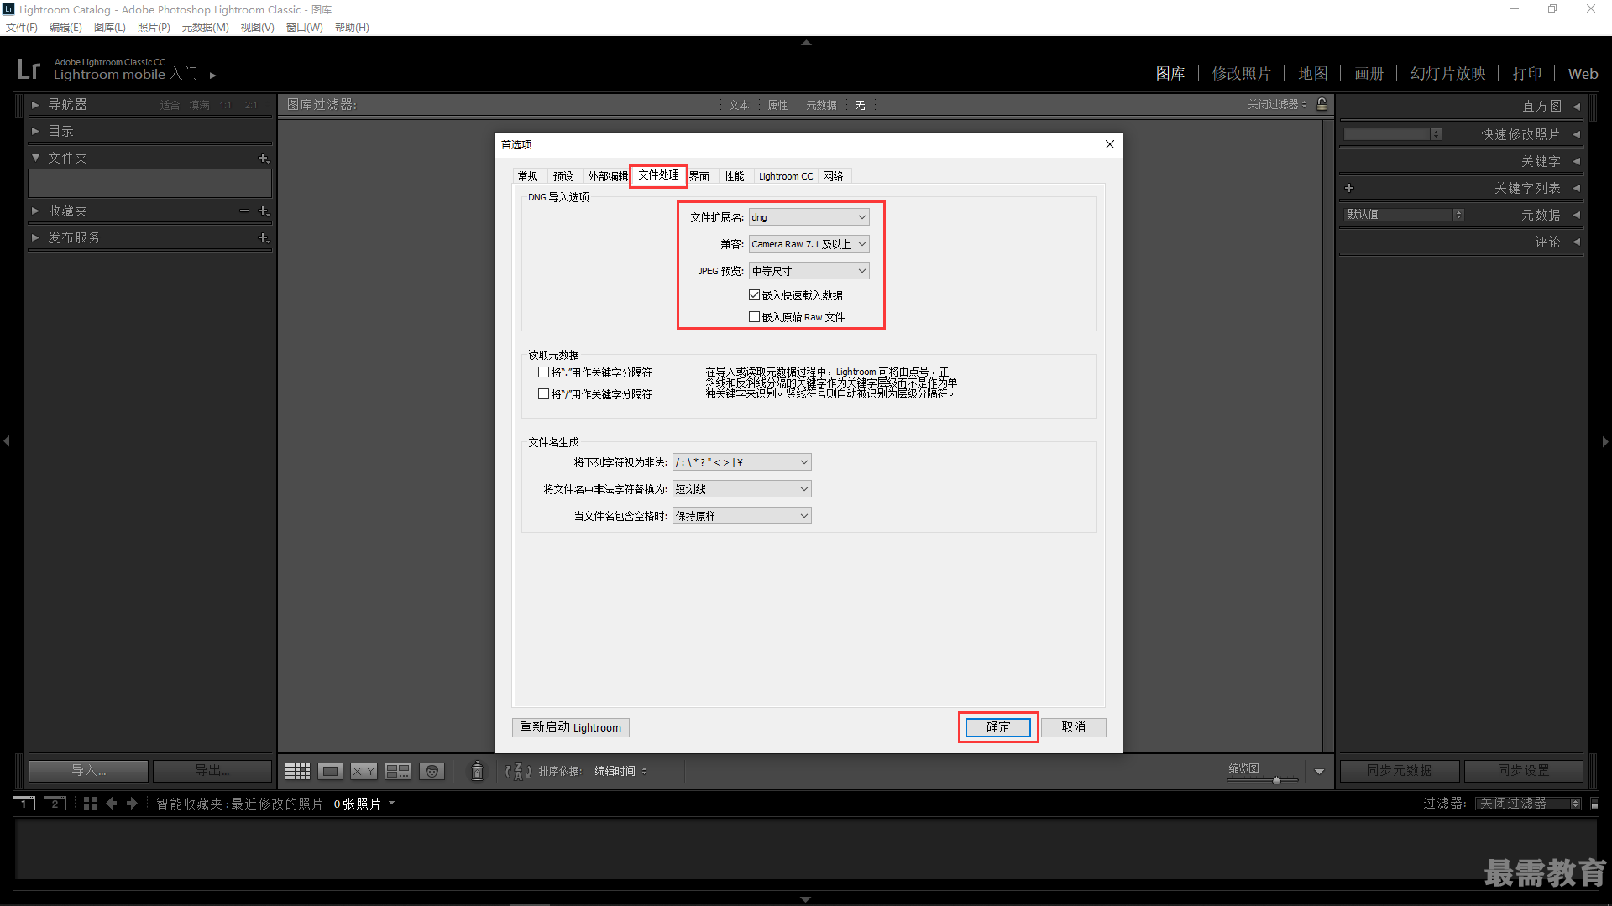Viewport: 1612px width, 906px height.
Task: Expand the Collections panel
Action: 35,211
